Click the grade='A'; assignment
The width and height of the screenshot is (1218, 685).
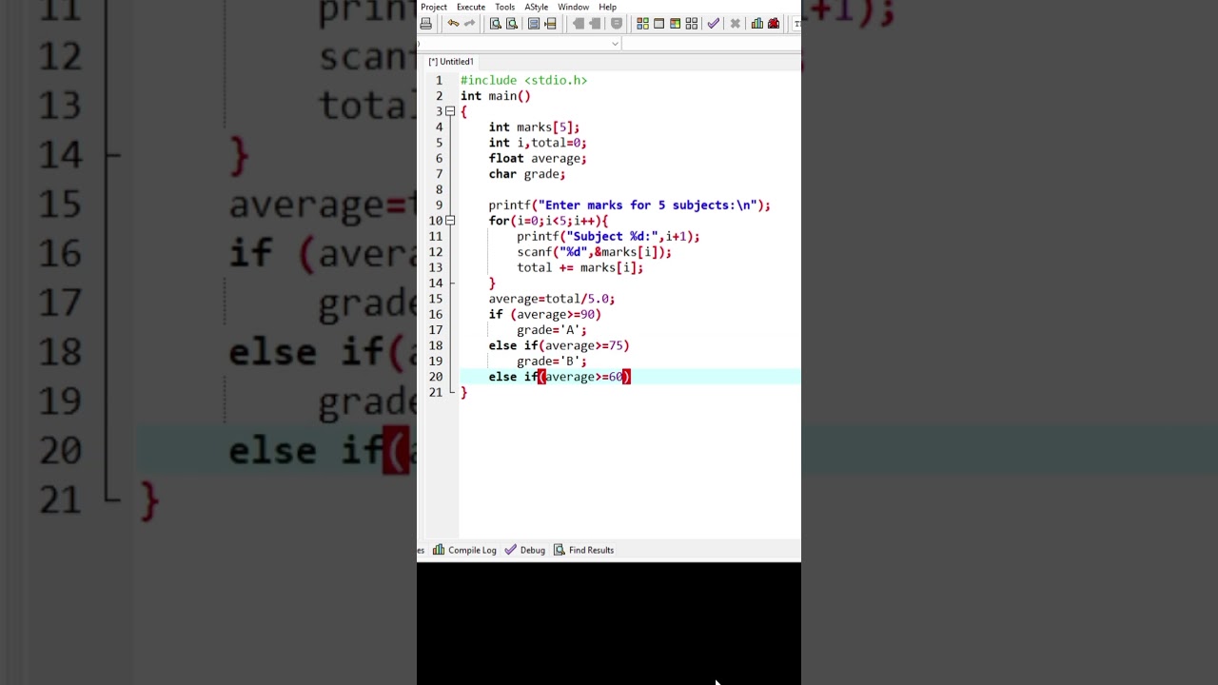coord(552,330)
